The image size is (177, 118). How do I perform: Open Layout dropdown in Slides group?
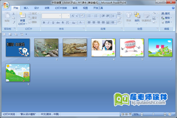[x=34, y=14]
